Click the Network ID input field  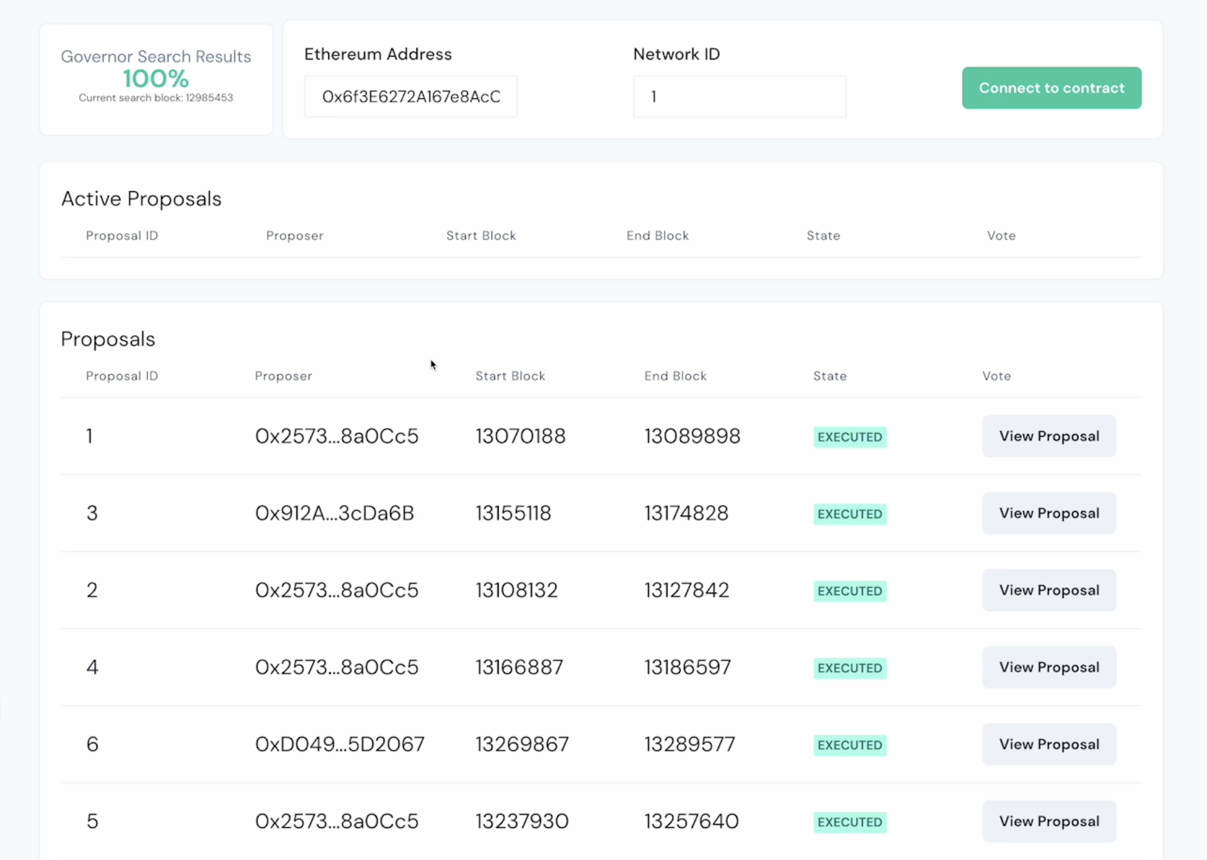point(739,96)
